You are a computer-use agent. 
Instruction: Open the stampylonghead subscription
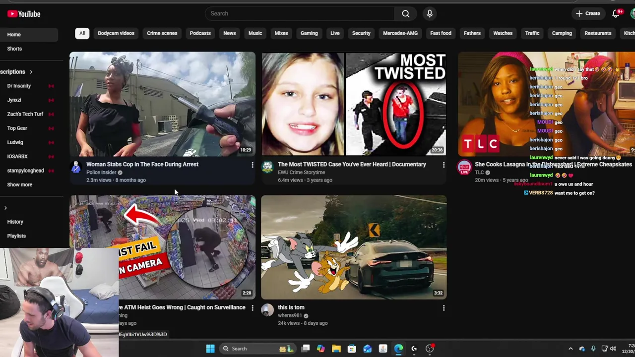coord(25,171)
